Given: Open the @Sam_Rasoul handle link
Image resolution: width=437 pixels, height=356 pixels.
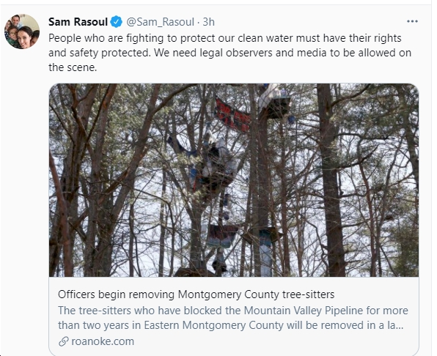Looking at the screenshot, I should point(161,22).
